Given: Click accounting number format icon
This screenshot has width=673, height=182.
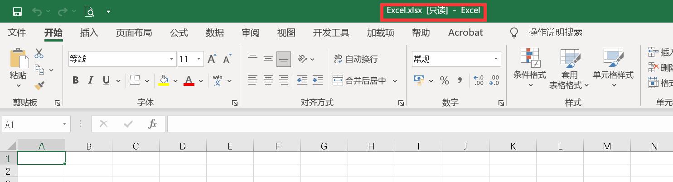Looking at the screenshot, I should (419, 80).
